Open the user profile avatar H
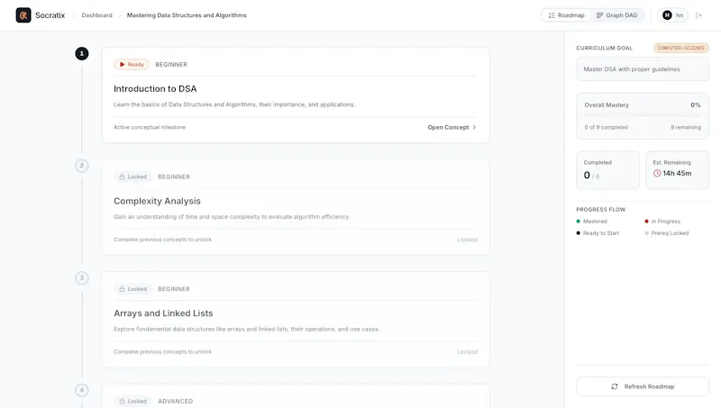The width and height of the screenshot is (721, 408). (x=667, y=15)
